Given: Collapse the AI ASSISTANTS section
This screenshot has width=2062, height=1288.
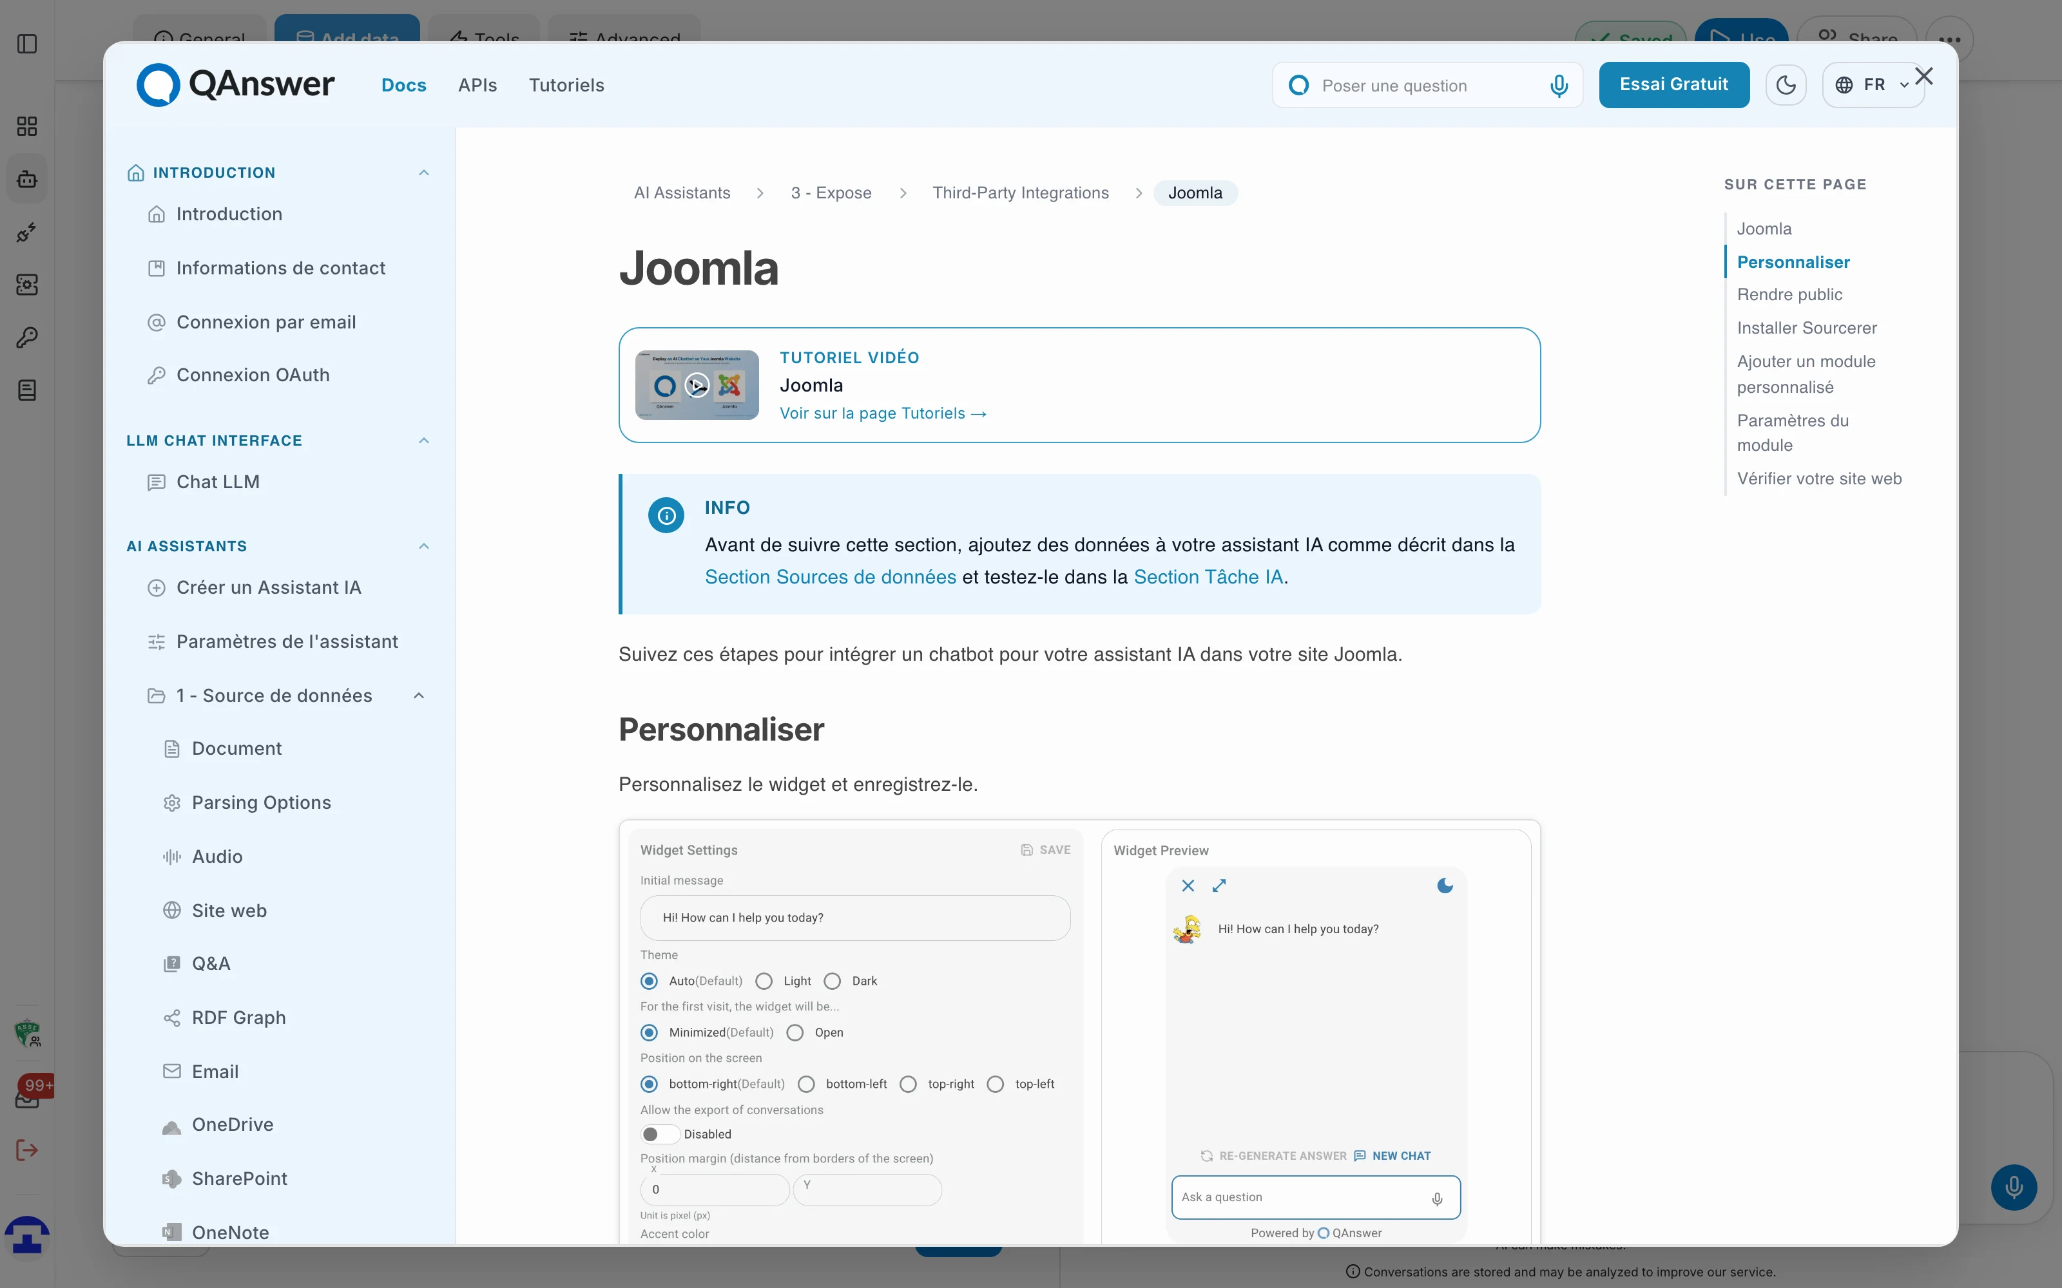Looking at the screenshot, I should click(x=423, y=546).
